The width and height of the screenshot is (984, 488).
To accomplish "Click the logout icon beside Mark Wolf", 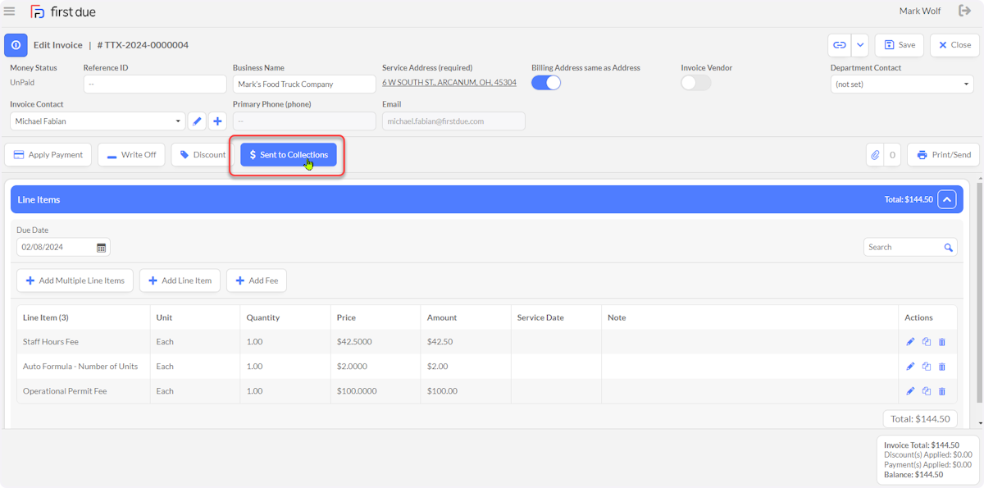I will coord(964,11).
